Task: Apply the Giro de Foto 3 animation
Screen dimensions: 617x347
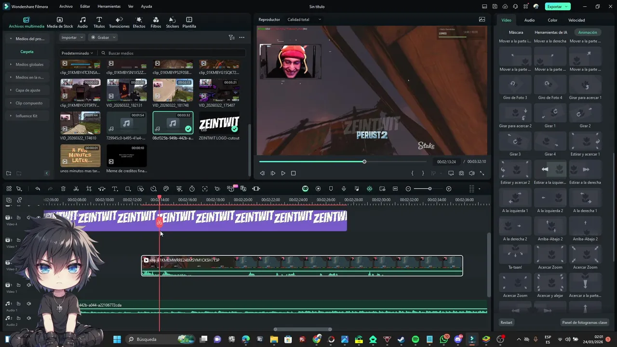Action: [x=515, y=87]
